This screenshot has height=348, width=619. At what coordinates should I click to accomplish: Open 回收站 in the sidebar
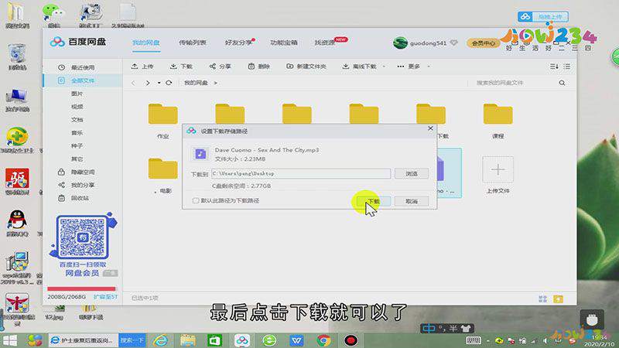pyautogui.click(x=80, y=198)
